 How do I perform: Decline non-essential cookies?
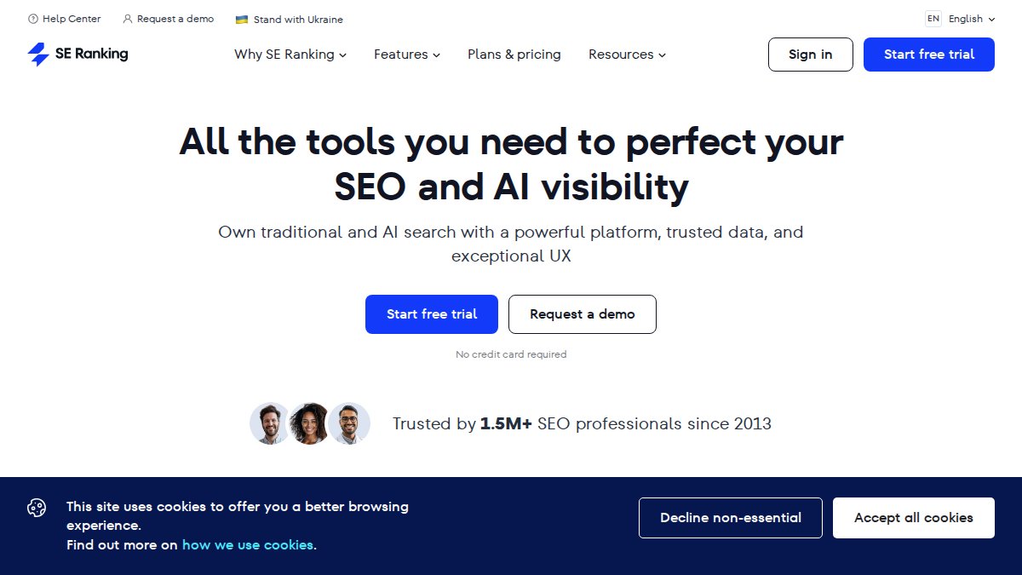click(730, 517)
